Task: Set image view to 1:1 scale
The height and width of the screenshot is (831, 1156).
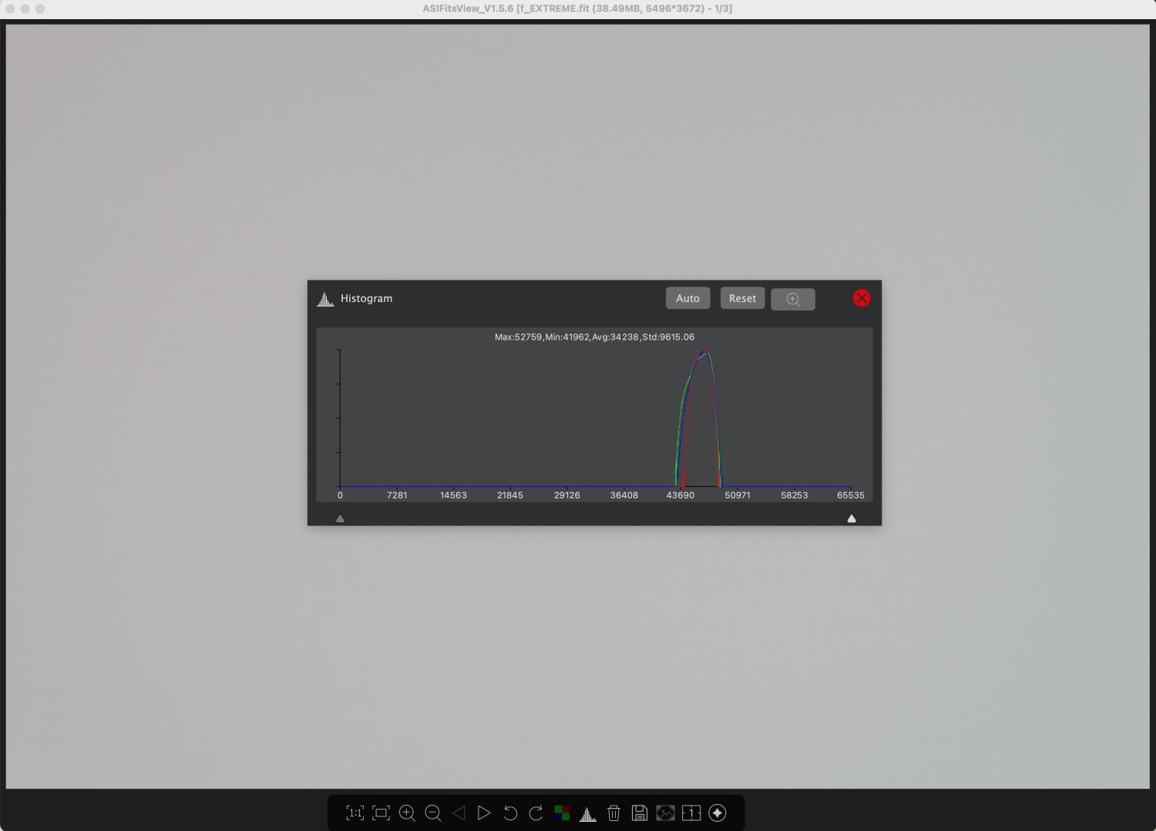Action: coord(355,813)
